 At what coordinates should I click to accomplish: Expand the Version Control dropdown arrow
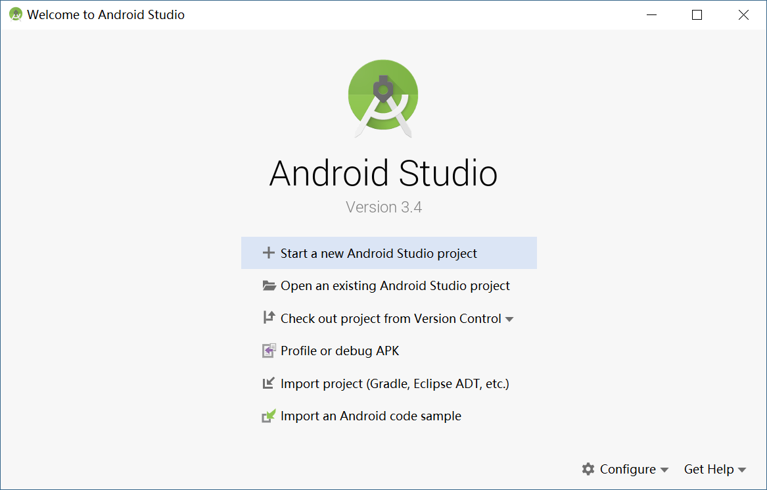point(509,320)
